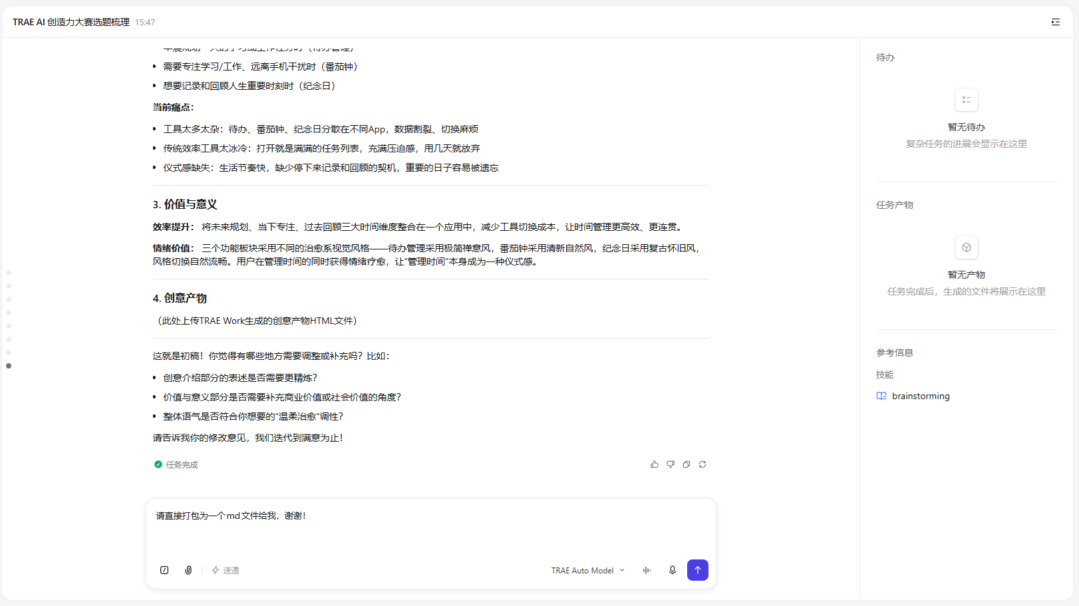Click bullet starting 想要记录和回顾人生重要时刻时

pos(251,86)
